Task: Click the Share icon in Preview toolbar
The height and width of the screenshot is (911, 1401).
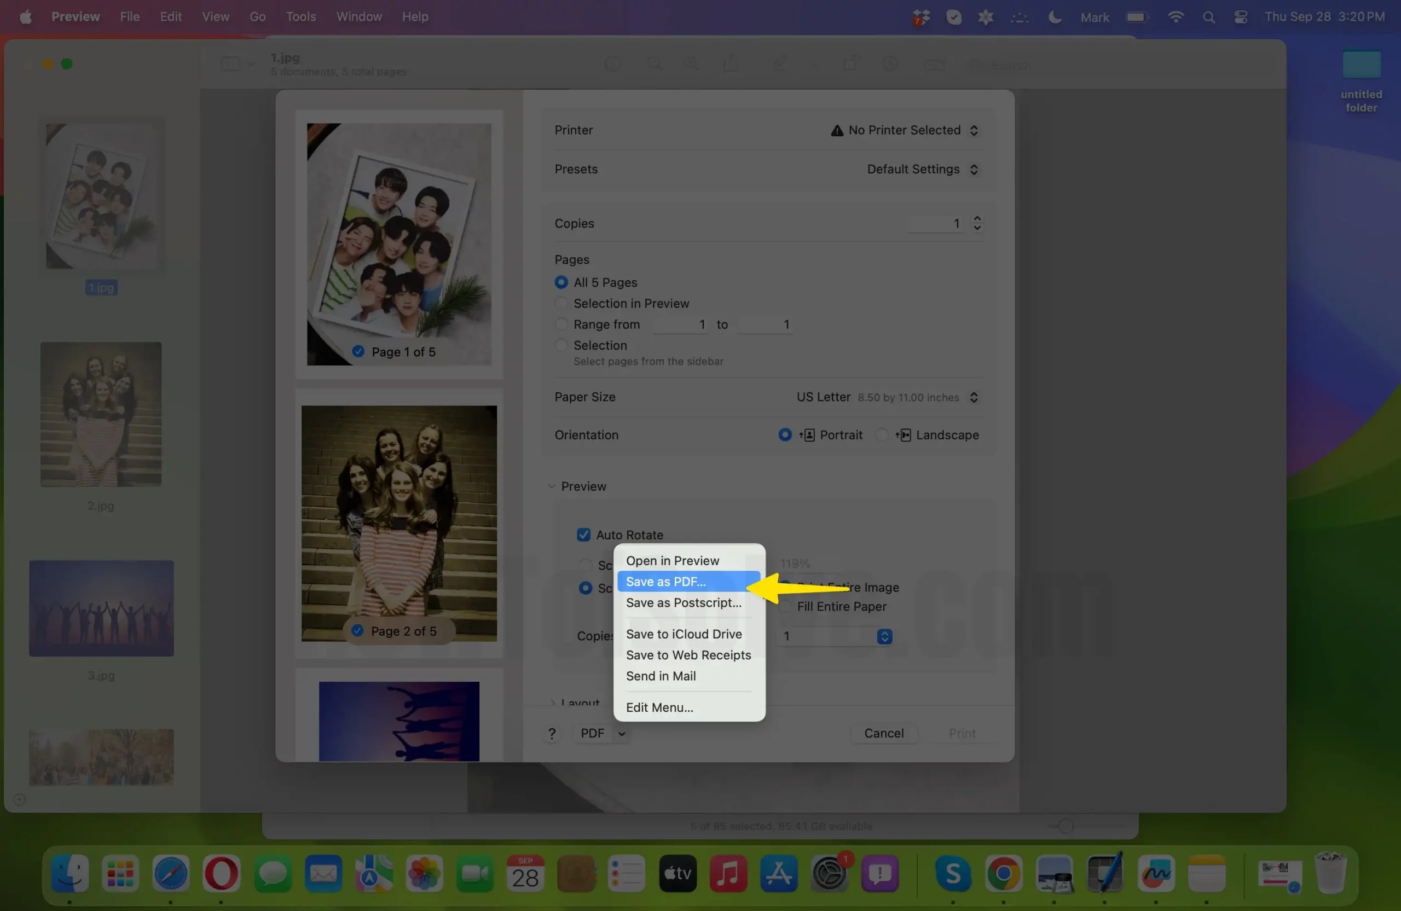Action: tap(731, 63)
